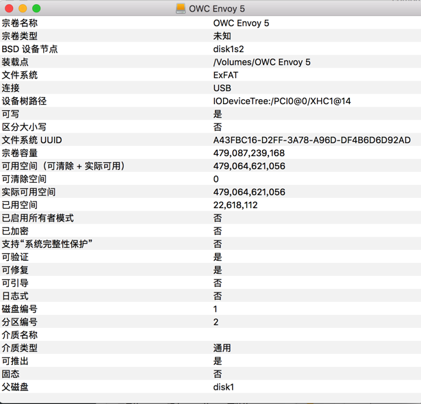
Task: Select the 否 value next to 日志式
Action: click(218, 296)
